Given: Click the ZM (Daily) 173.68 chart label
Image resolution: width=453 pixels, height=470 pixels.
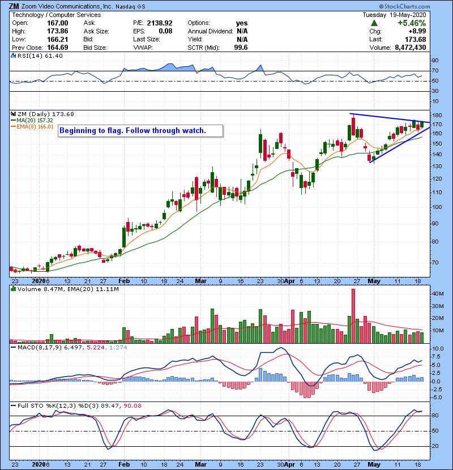Looking at the screenshot, I should (x=45, y=114).
